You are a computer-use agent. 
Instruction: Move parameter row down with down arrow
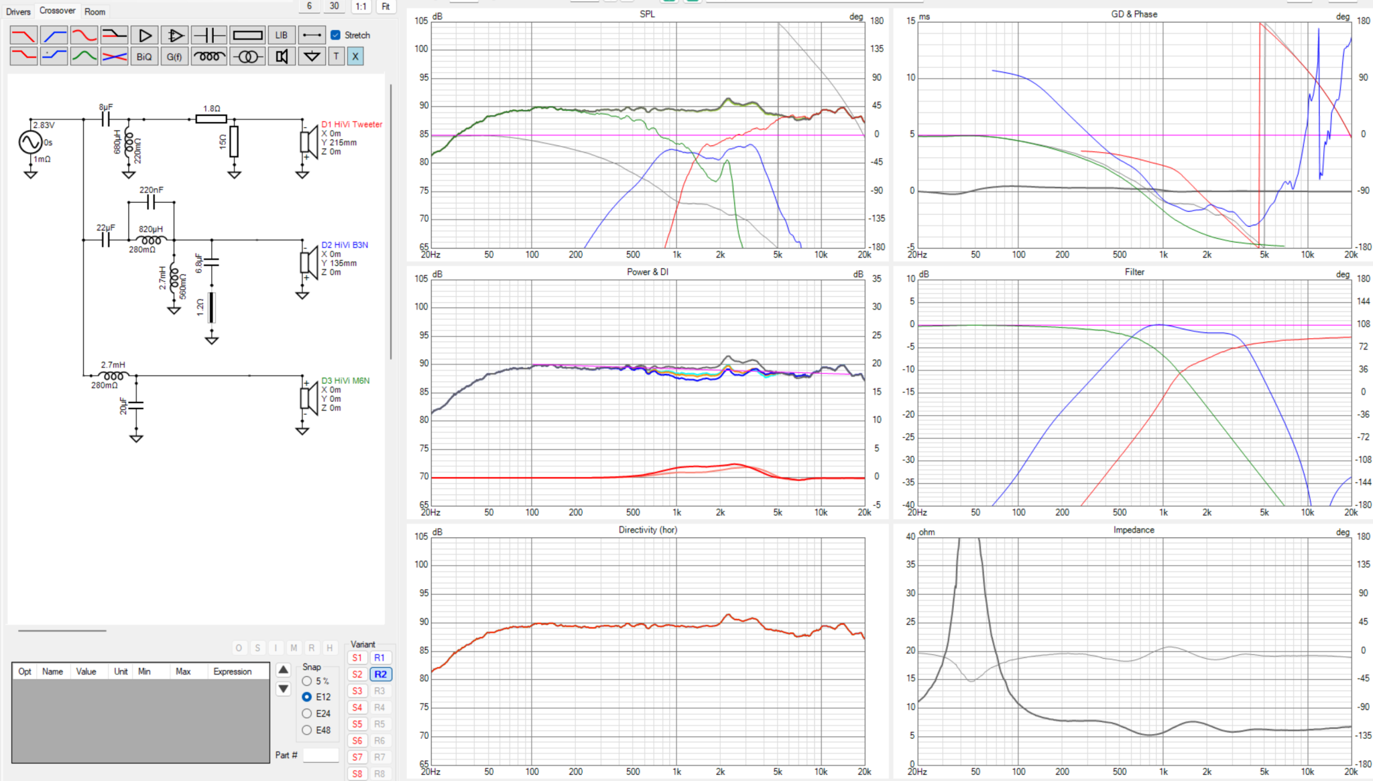click(284, 689)
